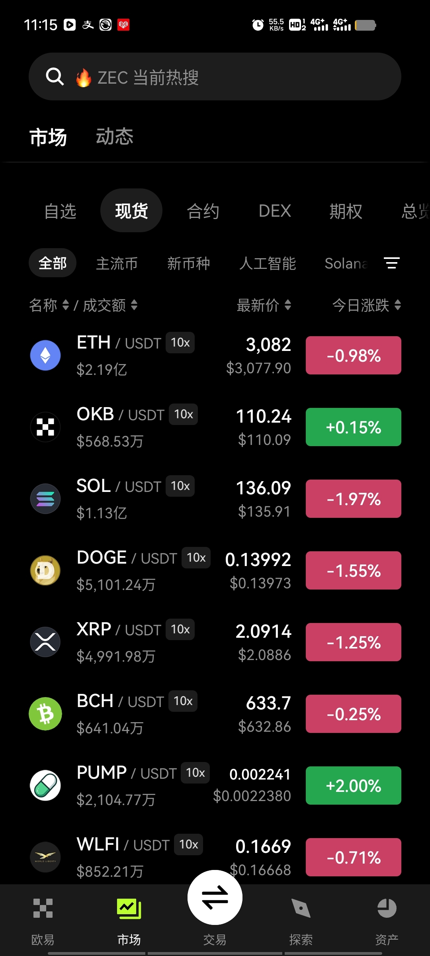The width and height of the screenshot is (430, 956).
Task: Tap the DOGE coin logo
Action: [x=45, y=570]
